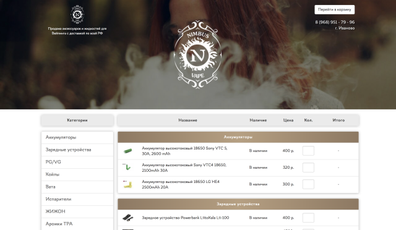Click product name Sony VTC 5, 30A, 2600 mAh

184,151
